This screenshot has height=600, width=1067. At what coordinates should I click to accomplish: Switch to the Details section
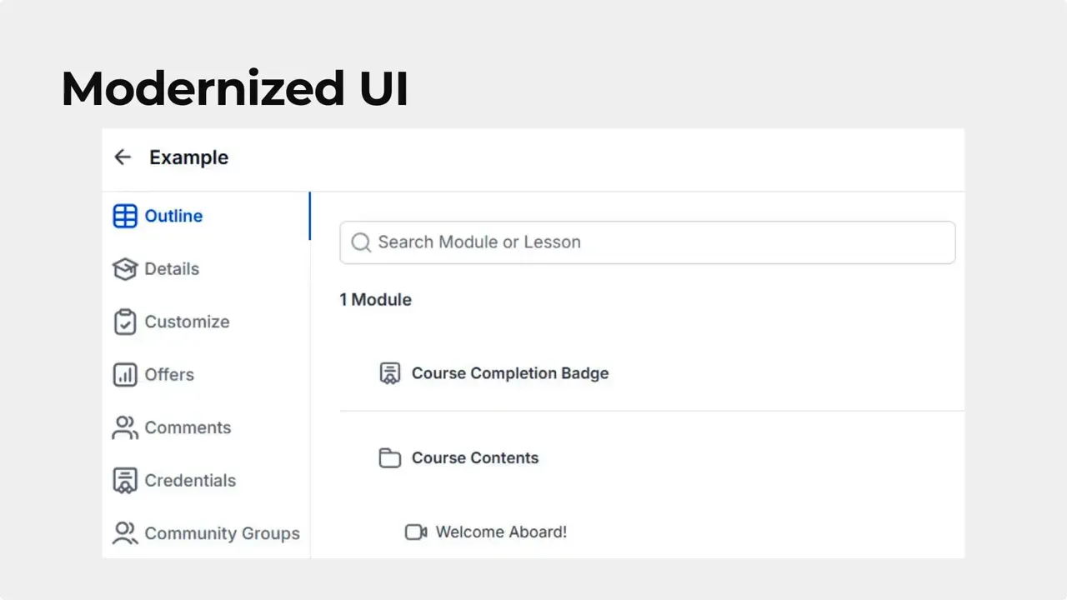point(172,269)
